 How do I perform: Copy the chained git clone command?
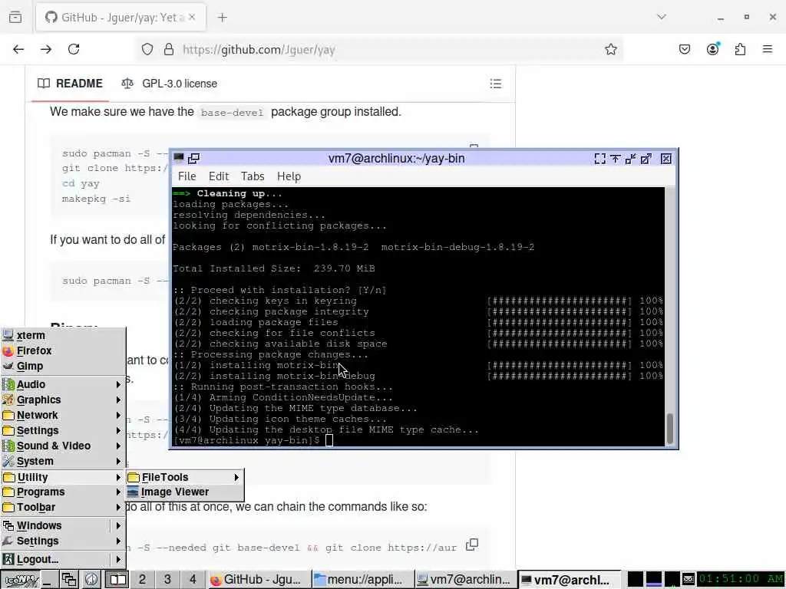472,545
